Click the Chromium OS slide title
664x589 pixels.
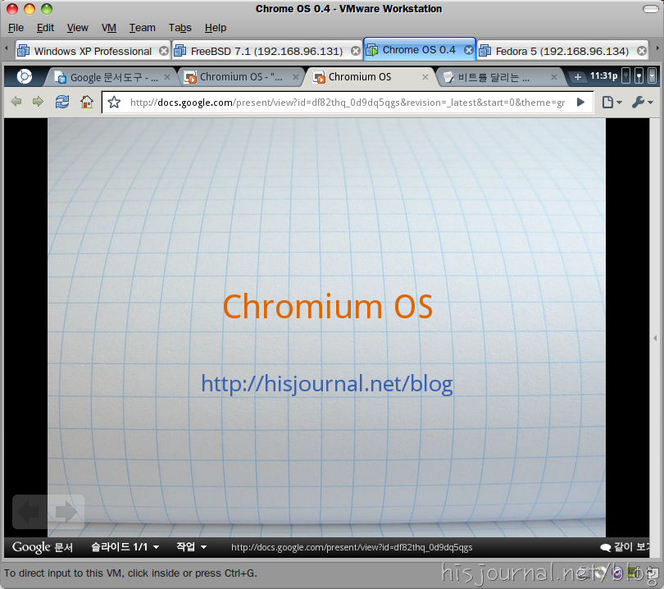pos(328,306)
